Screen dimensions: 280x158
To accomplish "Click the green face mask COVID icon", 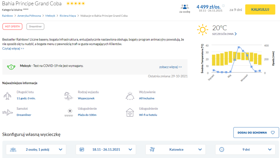I will tap(11, 67).
